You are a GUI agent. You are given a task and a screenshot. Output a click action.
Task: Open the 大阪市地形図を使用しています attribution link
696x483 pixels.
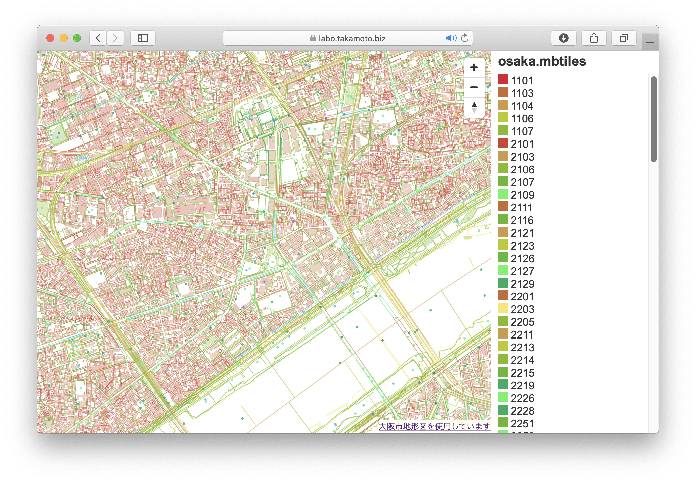[x=435, y=426]
